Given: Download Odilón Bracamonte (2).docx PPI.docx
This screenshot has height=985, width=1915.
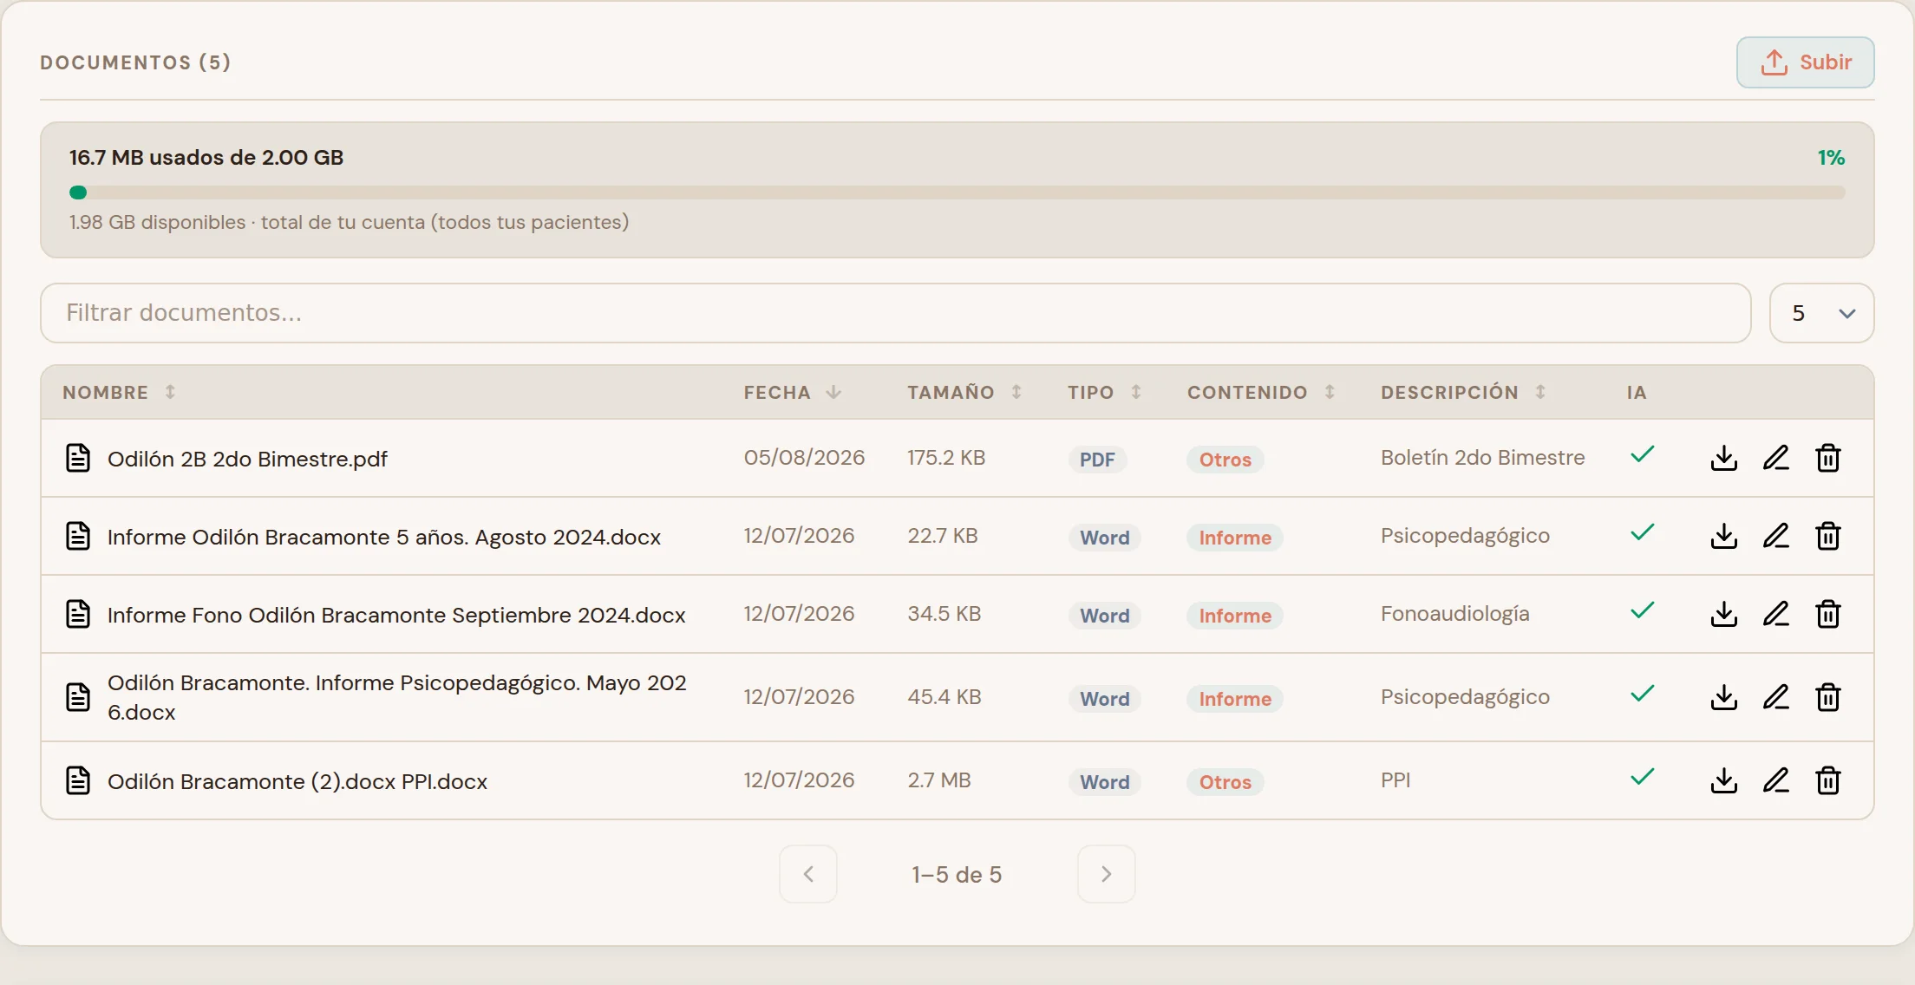Looking at the screenshot, I should (1723, 780).
